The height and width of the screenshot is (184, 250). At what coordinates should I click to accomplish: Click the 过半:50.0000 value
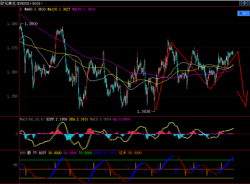pyautogui.click(x=130, y=153)
